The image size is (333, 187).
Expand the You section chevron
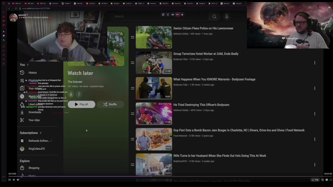tap(28, 65)
